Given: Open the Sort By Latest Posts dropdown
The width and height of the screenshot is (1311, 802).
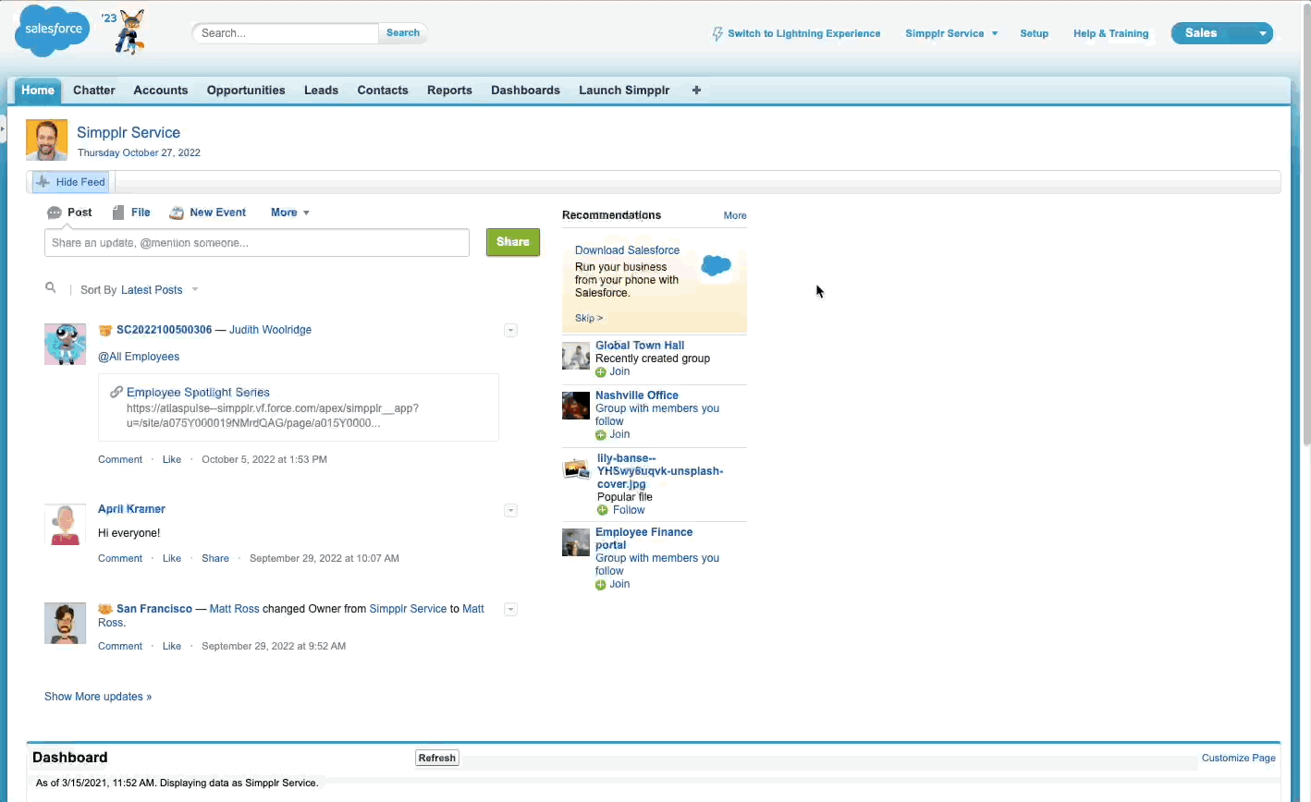Looking at the screenshot, I should coord(160,290).
